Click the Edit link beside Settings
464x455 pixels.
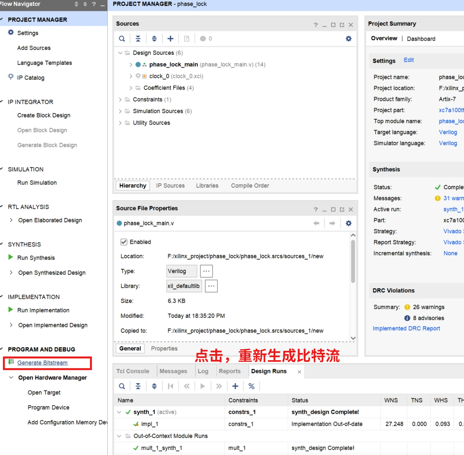(x=409, y=60)
